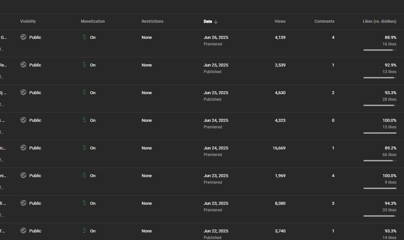Click the Jun 22, 2025 date
Image resolution: width=404 pixels, height=240 pixels.
pyautogui.click(x=216, y=231)
